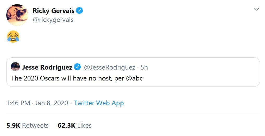Open the Jesse Rodriguez name in quoted tweet
Screen dimensions: 265x136
(x=47, y=67)
